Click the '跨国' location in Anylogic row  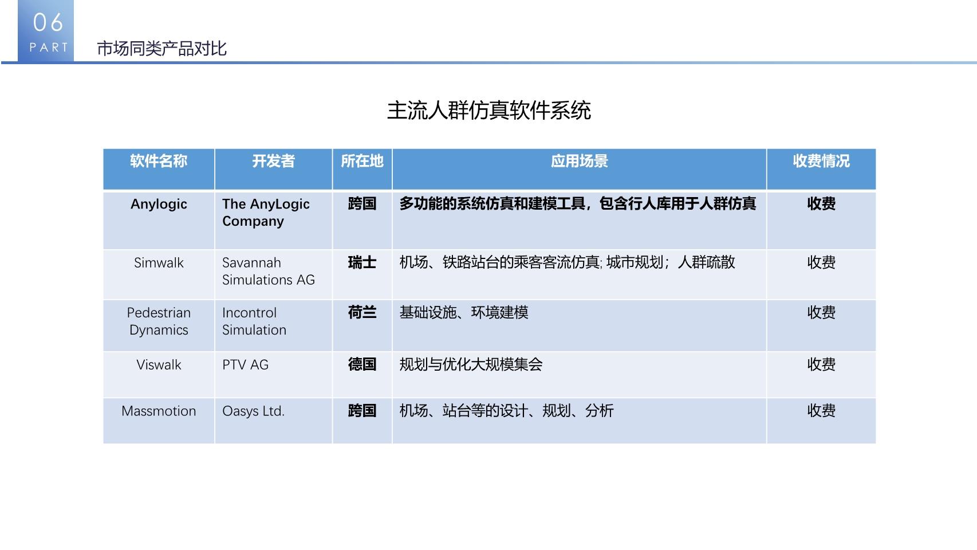[x=362, y=220]
